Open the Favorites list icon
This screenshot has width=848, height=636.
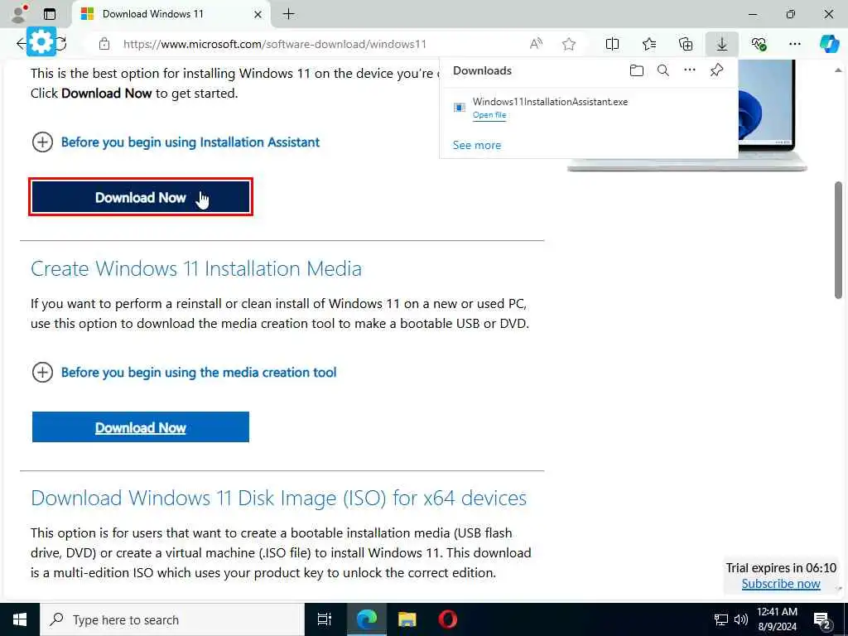click(649, 45)
